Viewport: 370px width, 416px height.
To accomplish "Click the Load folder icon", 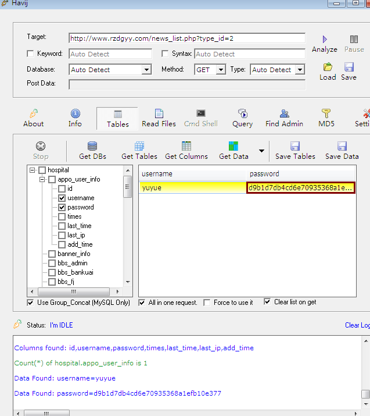I will tap(328, 67).
